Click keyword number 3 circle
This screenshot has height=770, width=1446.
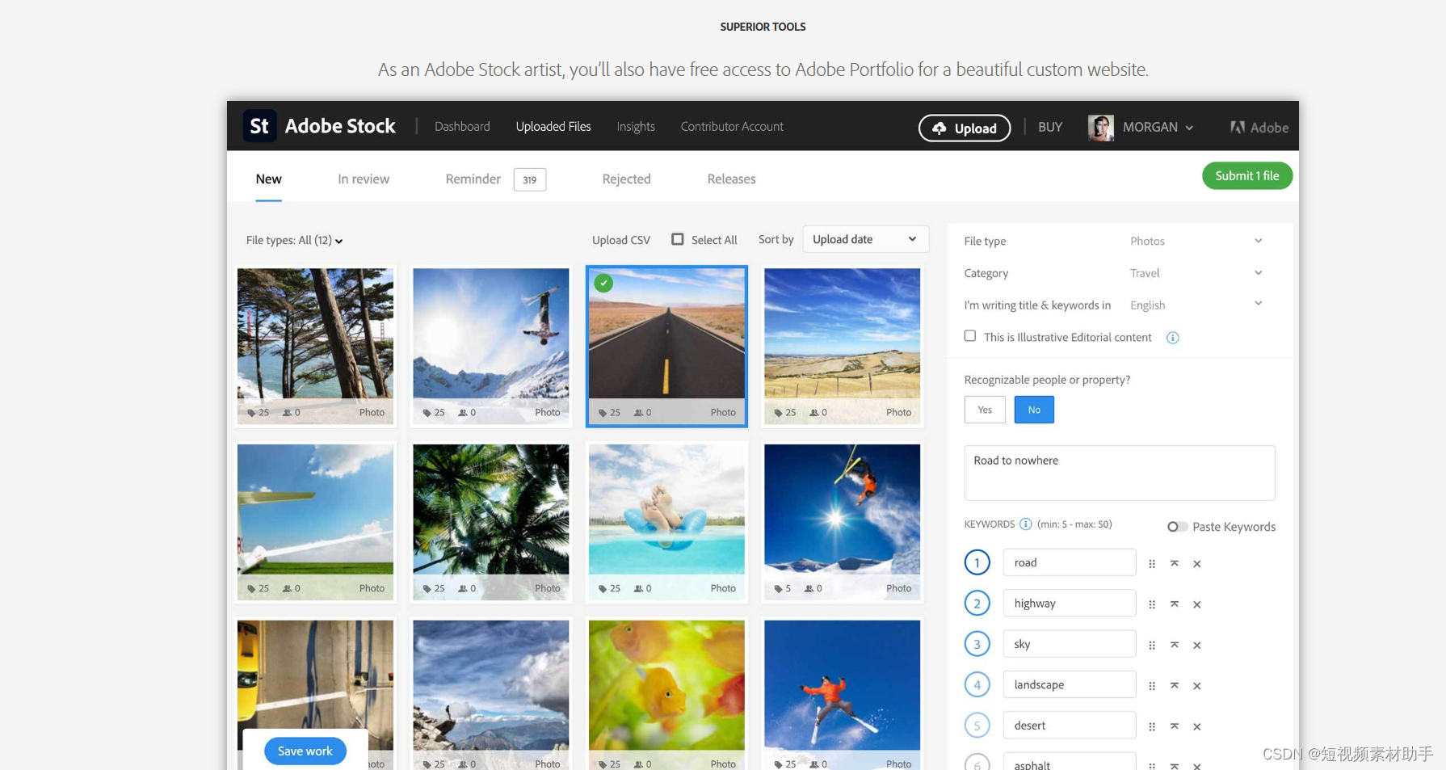tap(977, 644)
